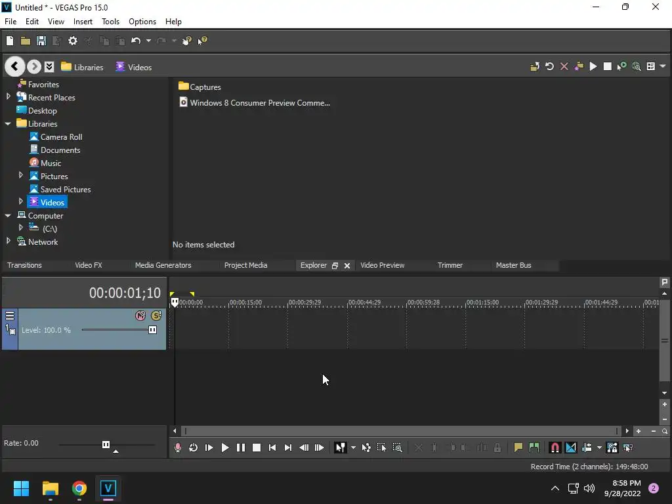Toggle automatic crossfades

tap(571, 448)
